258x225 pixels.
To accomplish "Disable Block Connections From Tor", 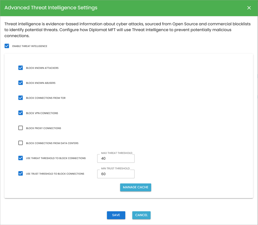I will point(20,98).
